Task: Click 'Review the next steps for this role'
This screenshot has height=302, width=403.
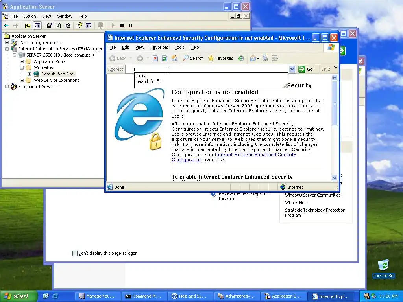Action: point(243,196)
